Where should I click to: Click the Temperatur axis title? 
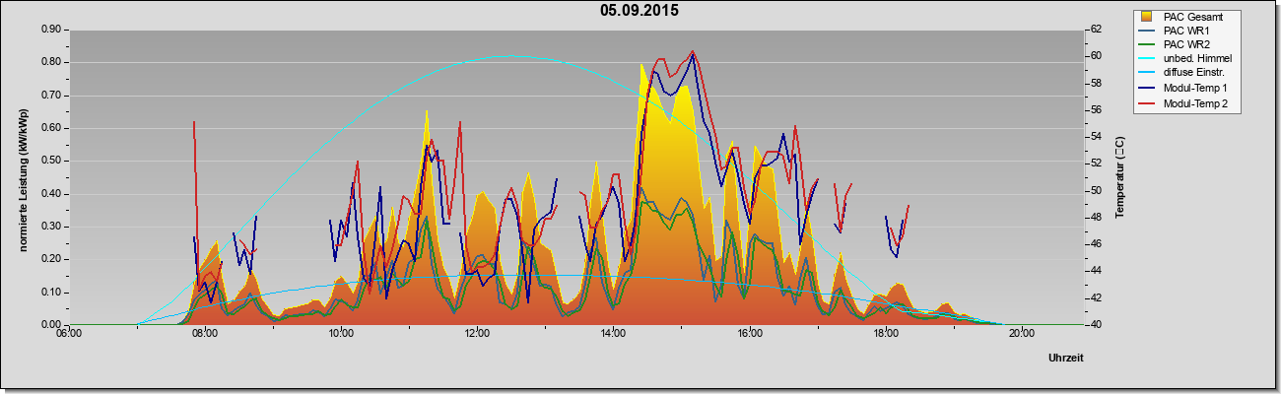(1120, 177)
